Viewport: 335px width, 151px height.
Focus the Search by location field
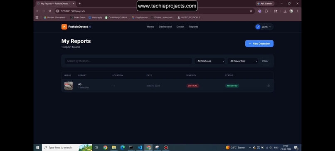128,61
